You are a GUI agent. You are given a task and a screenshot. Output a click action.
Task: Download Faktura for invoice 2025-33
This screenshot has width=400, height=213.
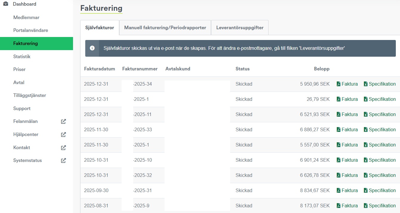pyautogui.click(x=349, y=130)
